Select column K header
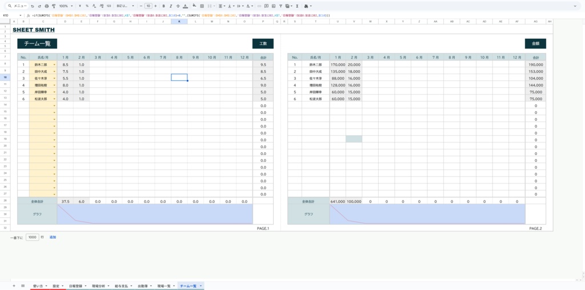Image resolution: width=585 pixels, height=290 pixels. click(x=179, y=22)
